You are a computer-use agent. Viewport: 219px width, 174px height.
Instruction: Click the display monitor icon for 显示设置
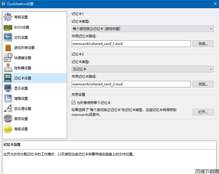[8, 88]
